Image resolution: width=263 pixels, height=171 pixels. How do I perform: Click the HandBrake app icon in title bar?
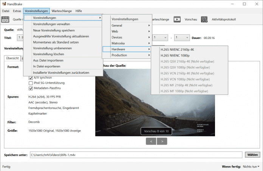tap(4, 4)
